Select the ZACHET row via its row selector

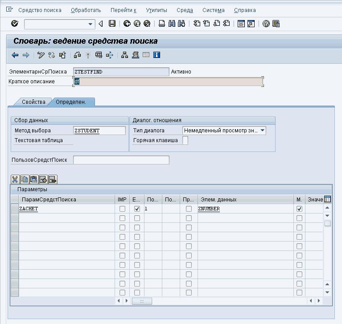click(15, 209)
